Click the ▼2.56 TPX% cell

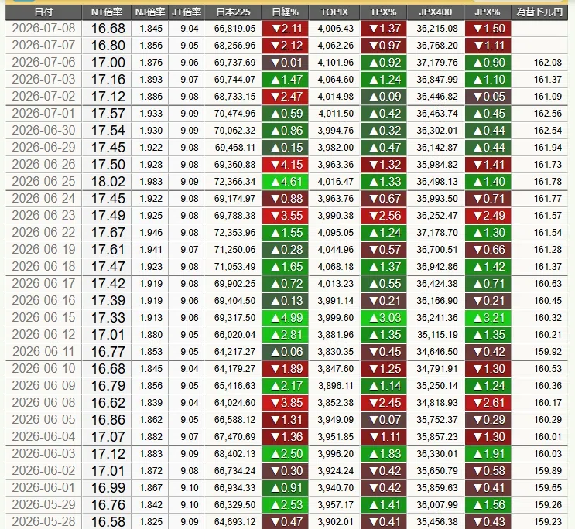click(384, 216)
